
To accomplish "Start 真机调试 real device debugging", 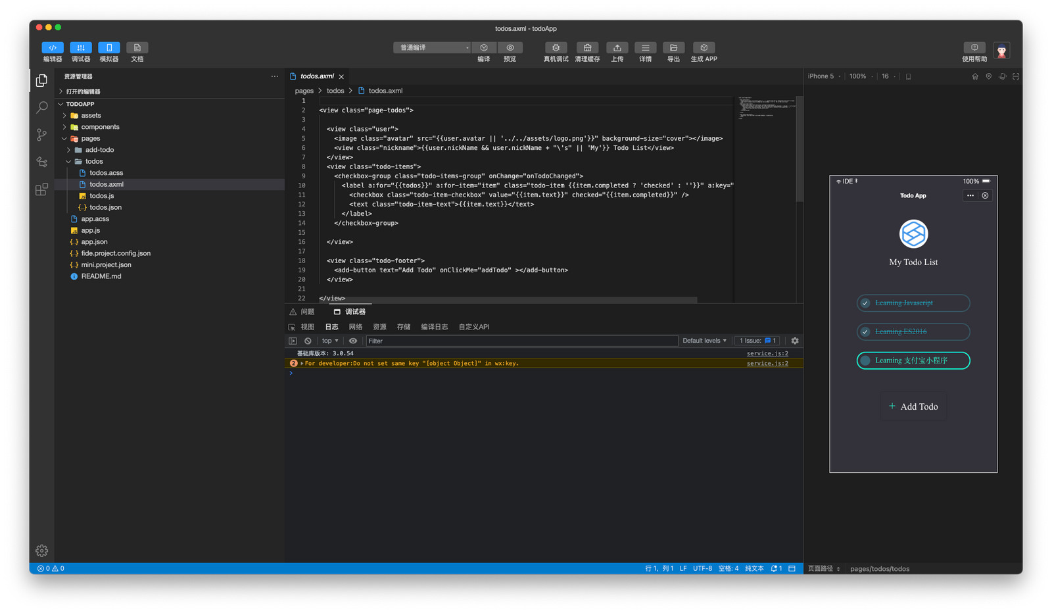I will tap(556, 47).
